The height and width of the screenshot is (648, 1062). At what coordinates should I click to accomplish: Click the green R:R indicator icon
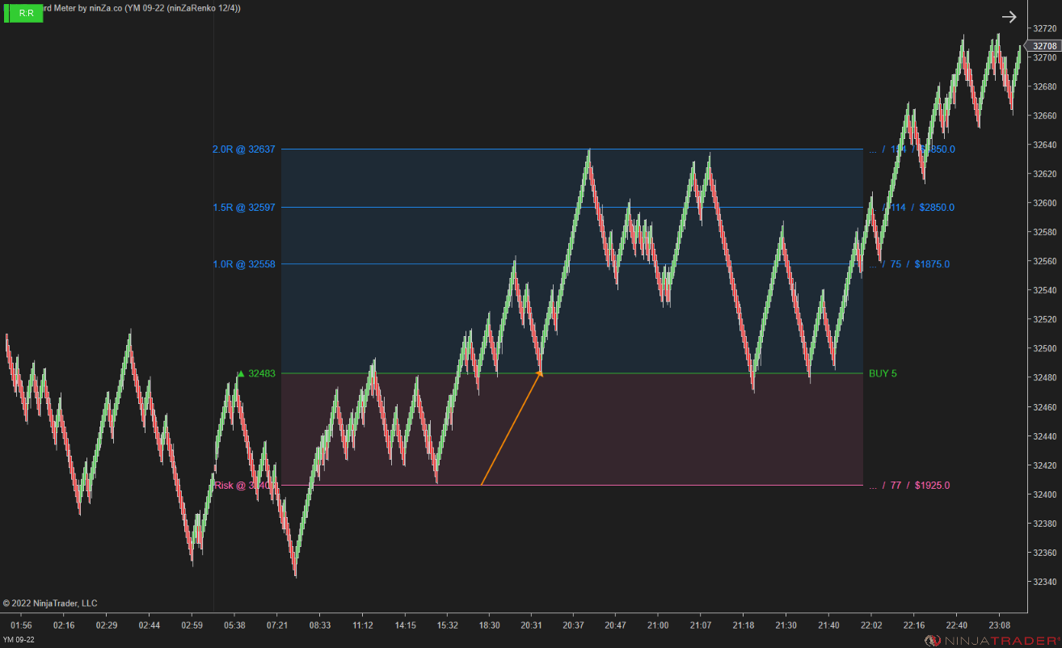point(23,13)
